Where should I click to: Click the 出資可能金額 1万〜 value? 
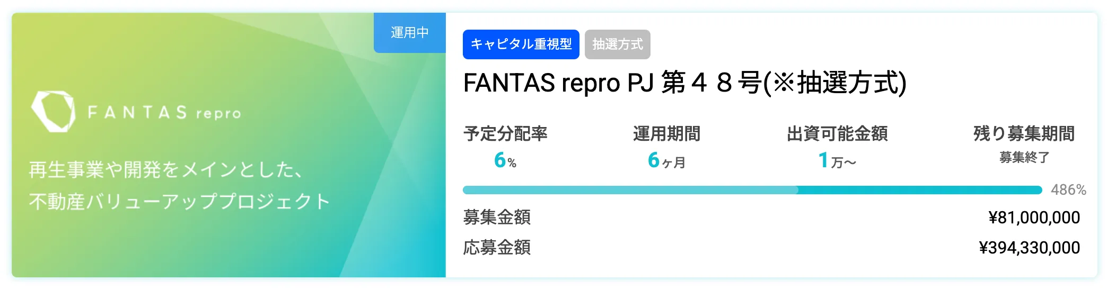point(837,160)
